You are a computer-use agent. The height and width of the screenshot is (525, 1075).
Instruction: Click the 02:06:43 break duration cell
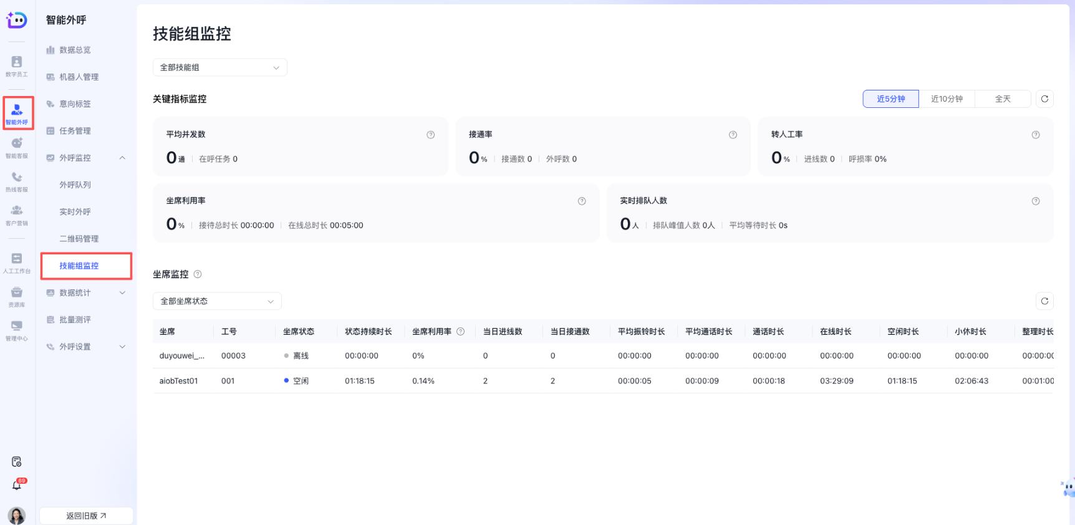click(x=971, y=381)
